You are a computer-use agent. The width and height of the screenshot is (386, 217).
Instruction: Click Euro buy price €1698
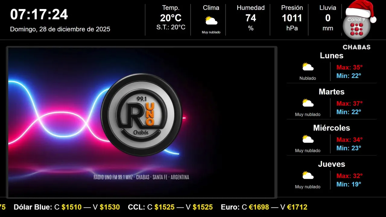click(x=259, y=207)
